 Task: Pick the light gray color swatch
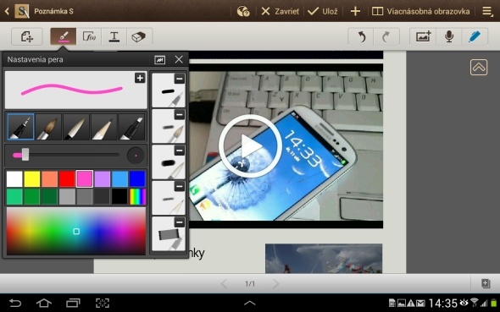[x=67, y=196]
